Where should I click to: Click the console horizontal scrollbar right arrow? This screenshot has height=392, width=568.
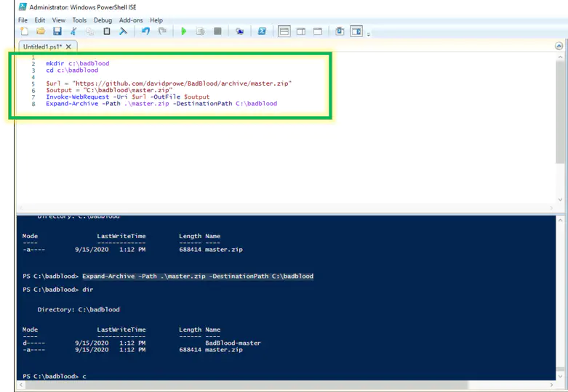(552, 385)
